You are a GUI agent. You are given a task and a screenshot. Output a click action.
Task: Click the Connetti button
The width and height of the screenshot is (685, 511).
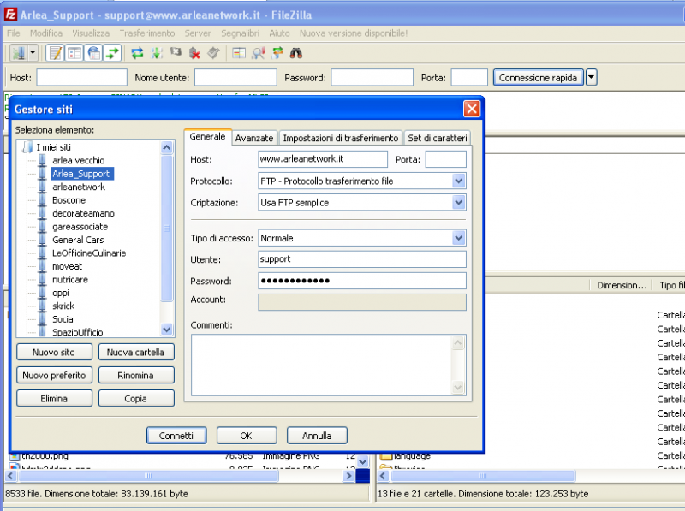pyautogui.click(x=176, y=436)
